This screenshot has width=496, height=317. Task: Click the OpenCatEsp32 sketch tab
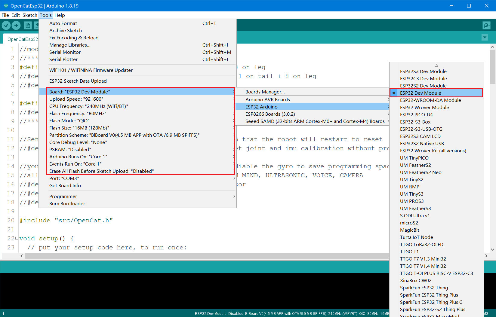23,39
